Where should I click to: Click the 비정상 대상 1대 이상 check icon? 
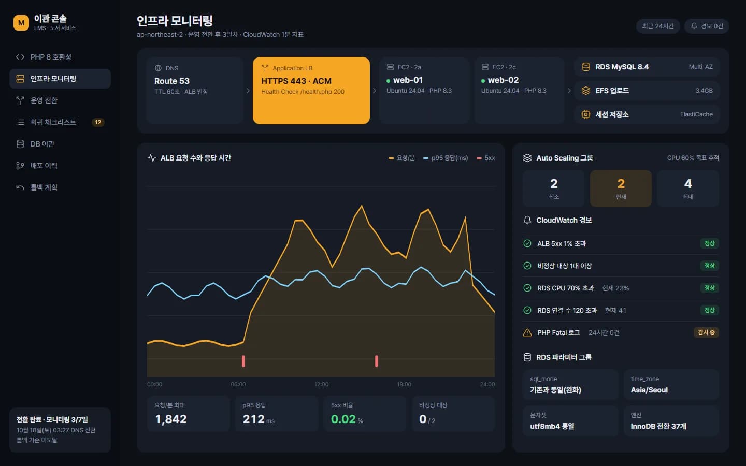point(527,266)
